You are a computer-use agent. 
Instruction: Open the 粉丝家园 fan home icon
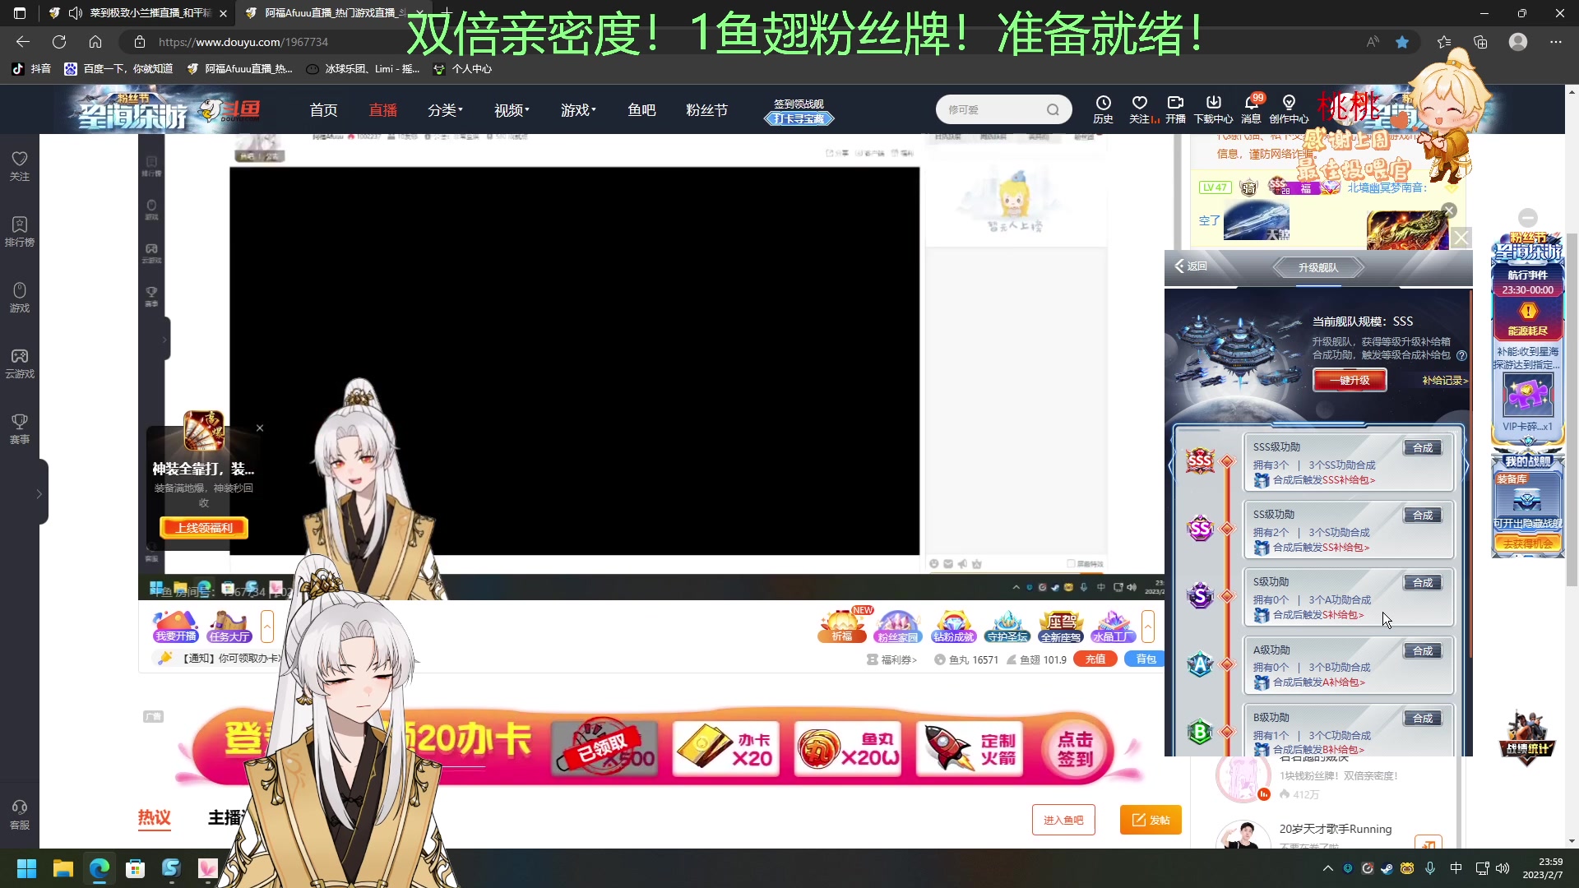[897, 627]
